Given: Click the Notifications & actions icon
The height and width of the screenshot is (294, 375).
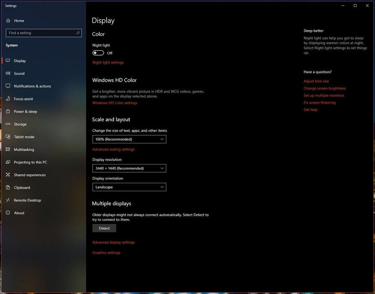Looking at the screenshot, I should (x=8, y=86).
